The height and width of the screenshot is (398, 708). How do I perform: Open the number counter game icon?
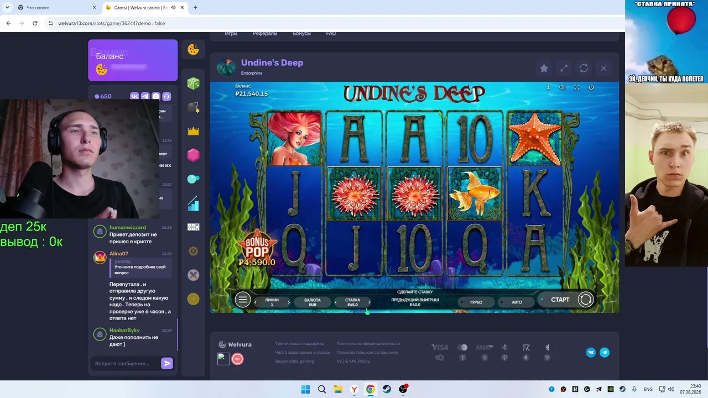(x=193, y=227)
